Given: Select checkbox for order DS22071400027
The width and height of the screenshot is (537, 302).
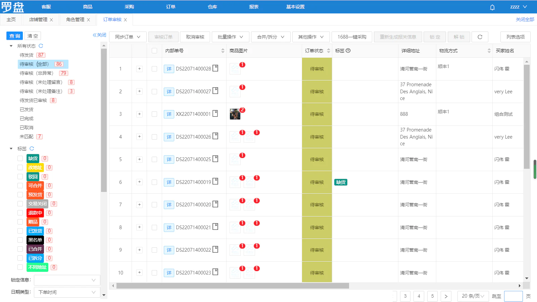Looking at the screenshot, I should pyautogui.click(x=154, y=92).
